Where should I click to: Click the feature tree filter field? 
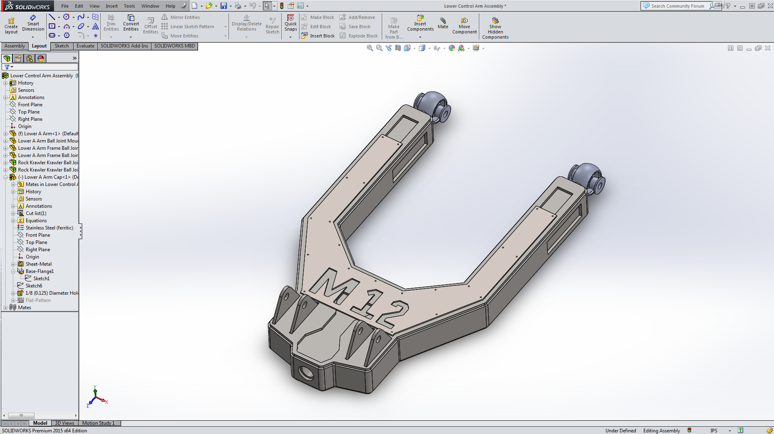click(40, 67)
